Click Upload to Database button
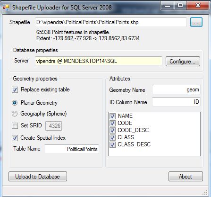 click(x=38, y=177)
